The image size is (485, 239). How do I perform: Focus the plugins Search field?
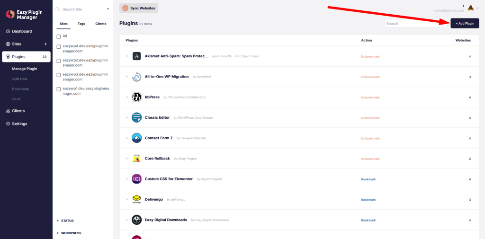pyautogui.click(x=415, y=24)
